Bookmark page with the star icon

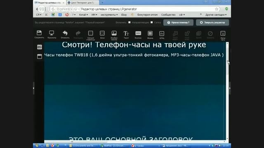click(x=217, y=9)
